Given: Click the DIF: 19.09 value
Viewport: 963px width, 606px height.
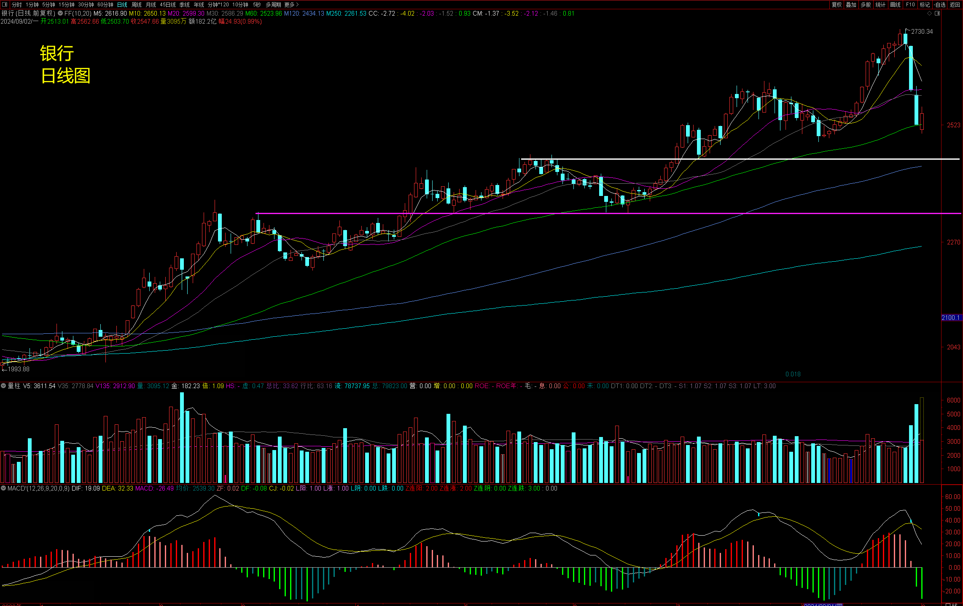Looking at the screenshot, I should click(x=86, y=488).
